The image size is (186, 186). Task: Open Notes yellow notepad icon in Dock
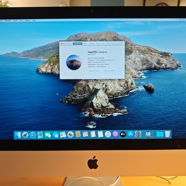coord(100,134)
